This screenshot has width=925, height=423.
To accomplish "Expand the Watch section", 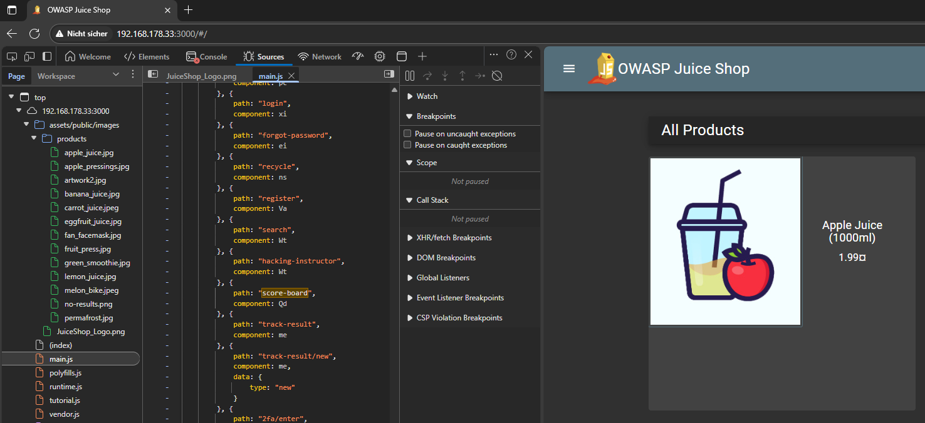I will [410, 96].
